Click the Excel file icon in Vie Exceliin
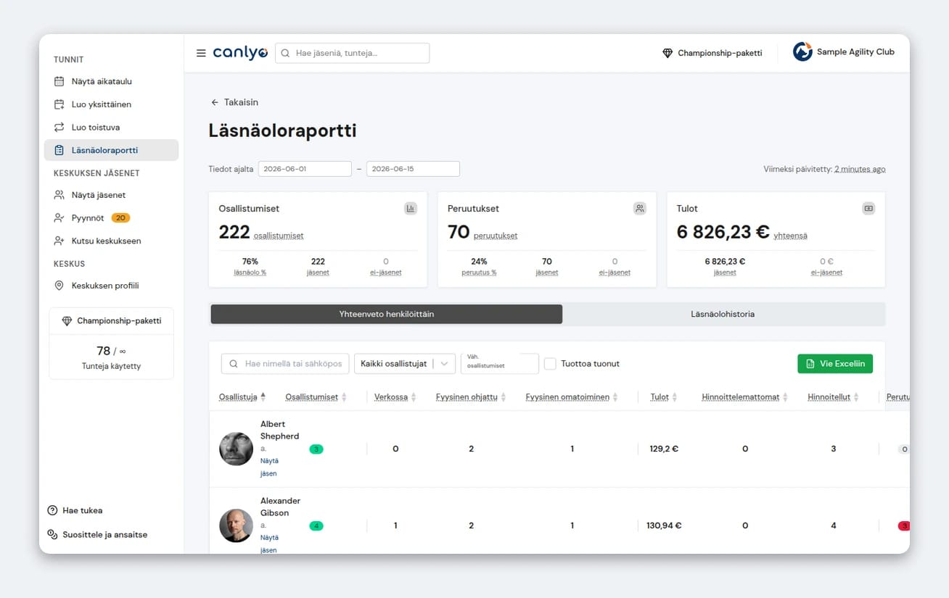This screenshot has height=598, width=949. [810, 364]
